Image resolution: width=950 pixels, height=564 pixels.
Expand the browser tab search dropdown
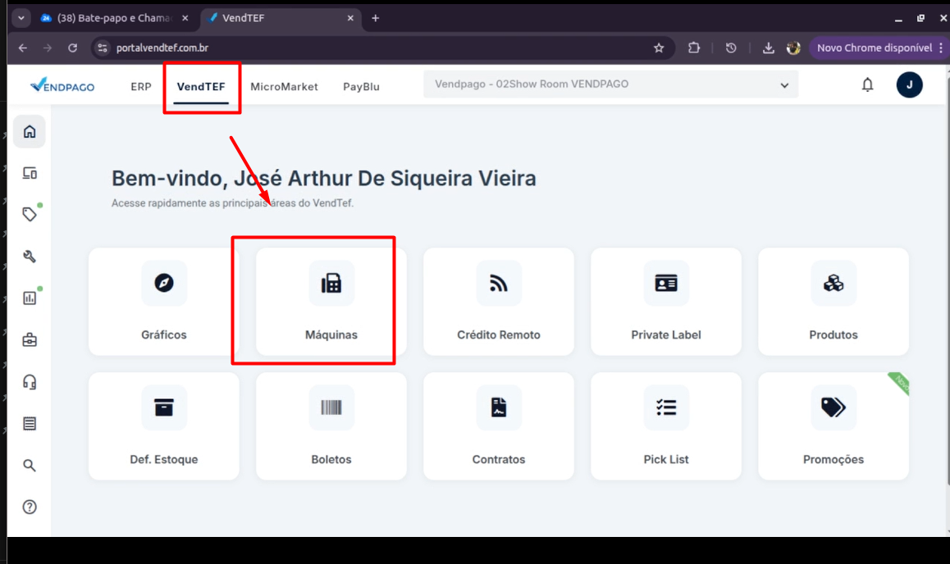(x=21, y=18)
